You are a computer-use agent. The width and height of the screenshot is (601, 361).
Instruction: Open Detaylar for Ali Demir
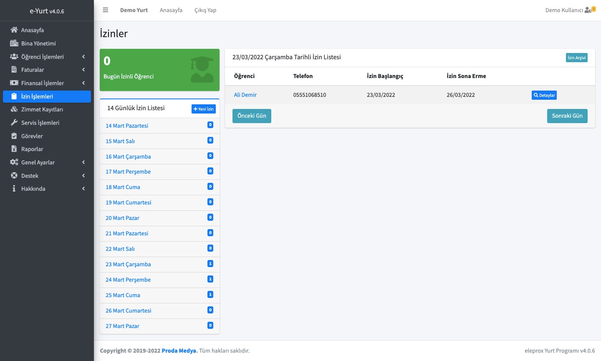point(544,95)
